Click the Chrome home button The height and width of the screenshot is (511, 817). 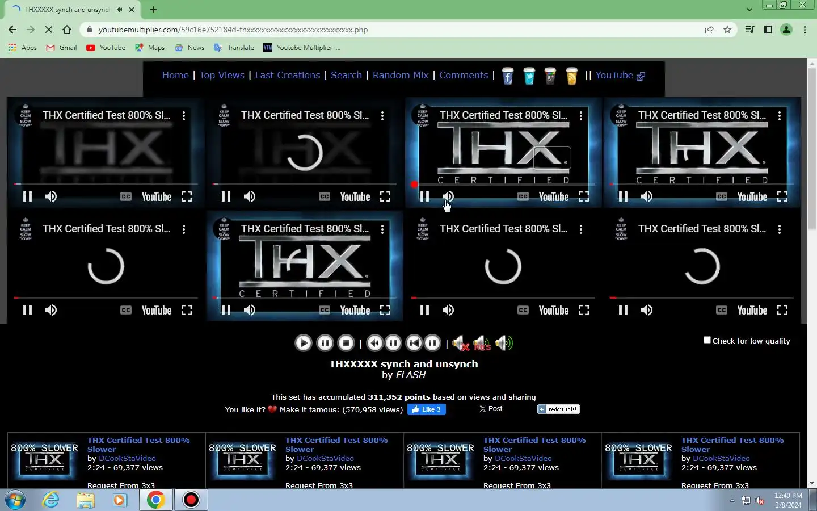click(x=67, y=30)
